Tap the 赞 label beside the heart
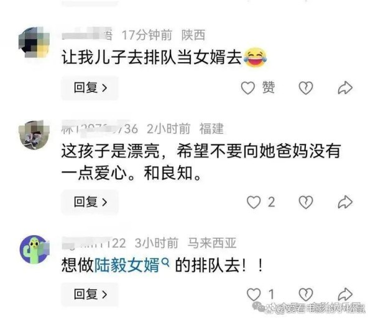 (x=269, y=87)
